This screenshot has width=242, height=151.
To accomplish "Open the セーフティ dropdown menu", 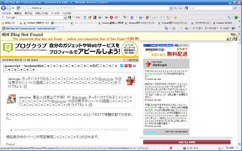I will click(211, 28).
